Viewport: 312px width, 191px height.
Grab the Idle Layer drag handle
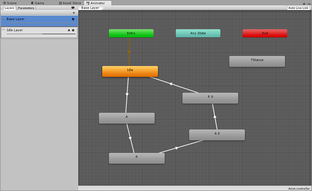pyautogui.click(x=3, y=30)
